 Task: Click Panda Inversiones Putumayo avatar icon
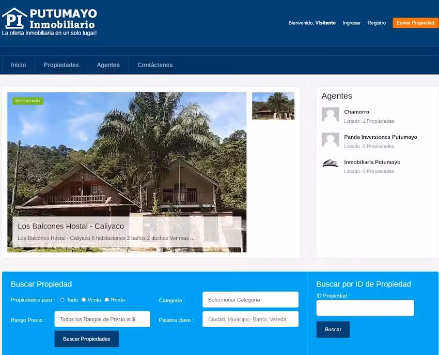coord(330,140)
